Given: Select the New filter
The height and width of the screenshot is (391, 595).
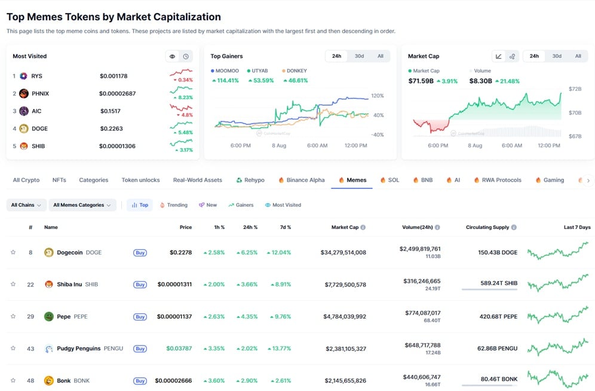Looking at the screenshot, I should coord(208,205).
